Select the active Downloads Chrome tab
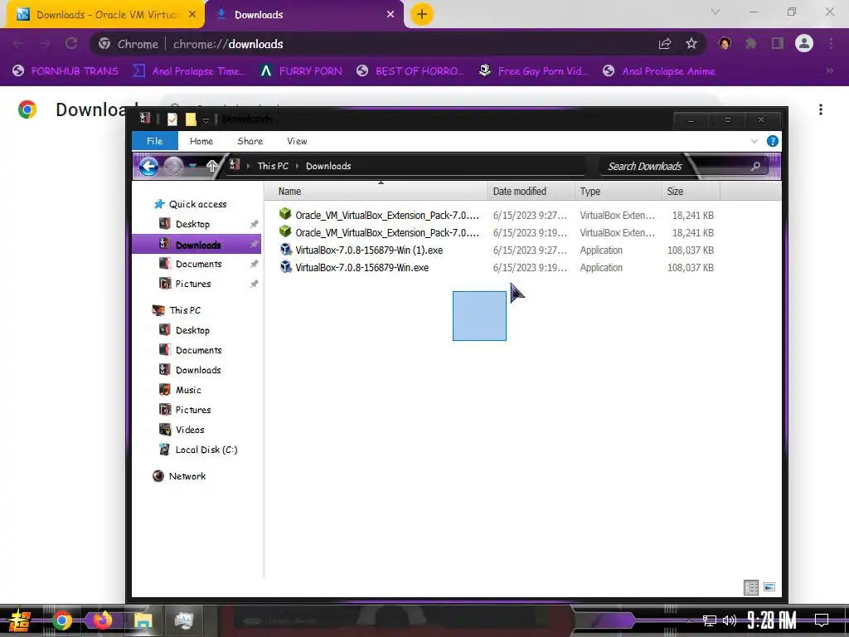 (x=304, y=15)
